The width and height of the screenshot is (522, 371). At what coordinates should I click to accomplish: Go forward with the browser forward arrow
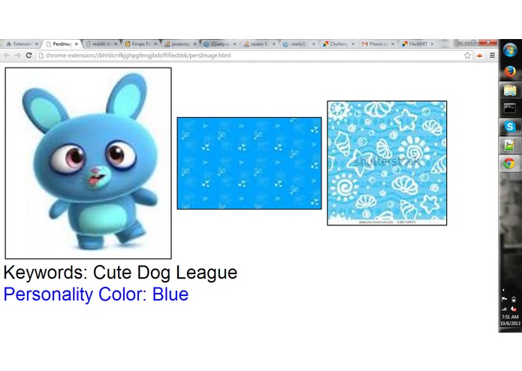pyautogui.click(x=17, y=56)
